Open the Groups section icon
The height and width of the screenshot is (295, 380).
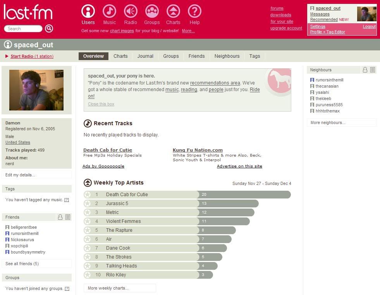[152, 11]
